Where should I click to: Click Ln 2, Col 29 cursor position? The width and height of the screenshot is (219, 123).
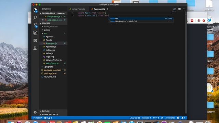[135, 118]
